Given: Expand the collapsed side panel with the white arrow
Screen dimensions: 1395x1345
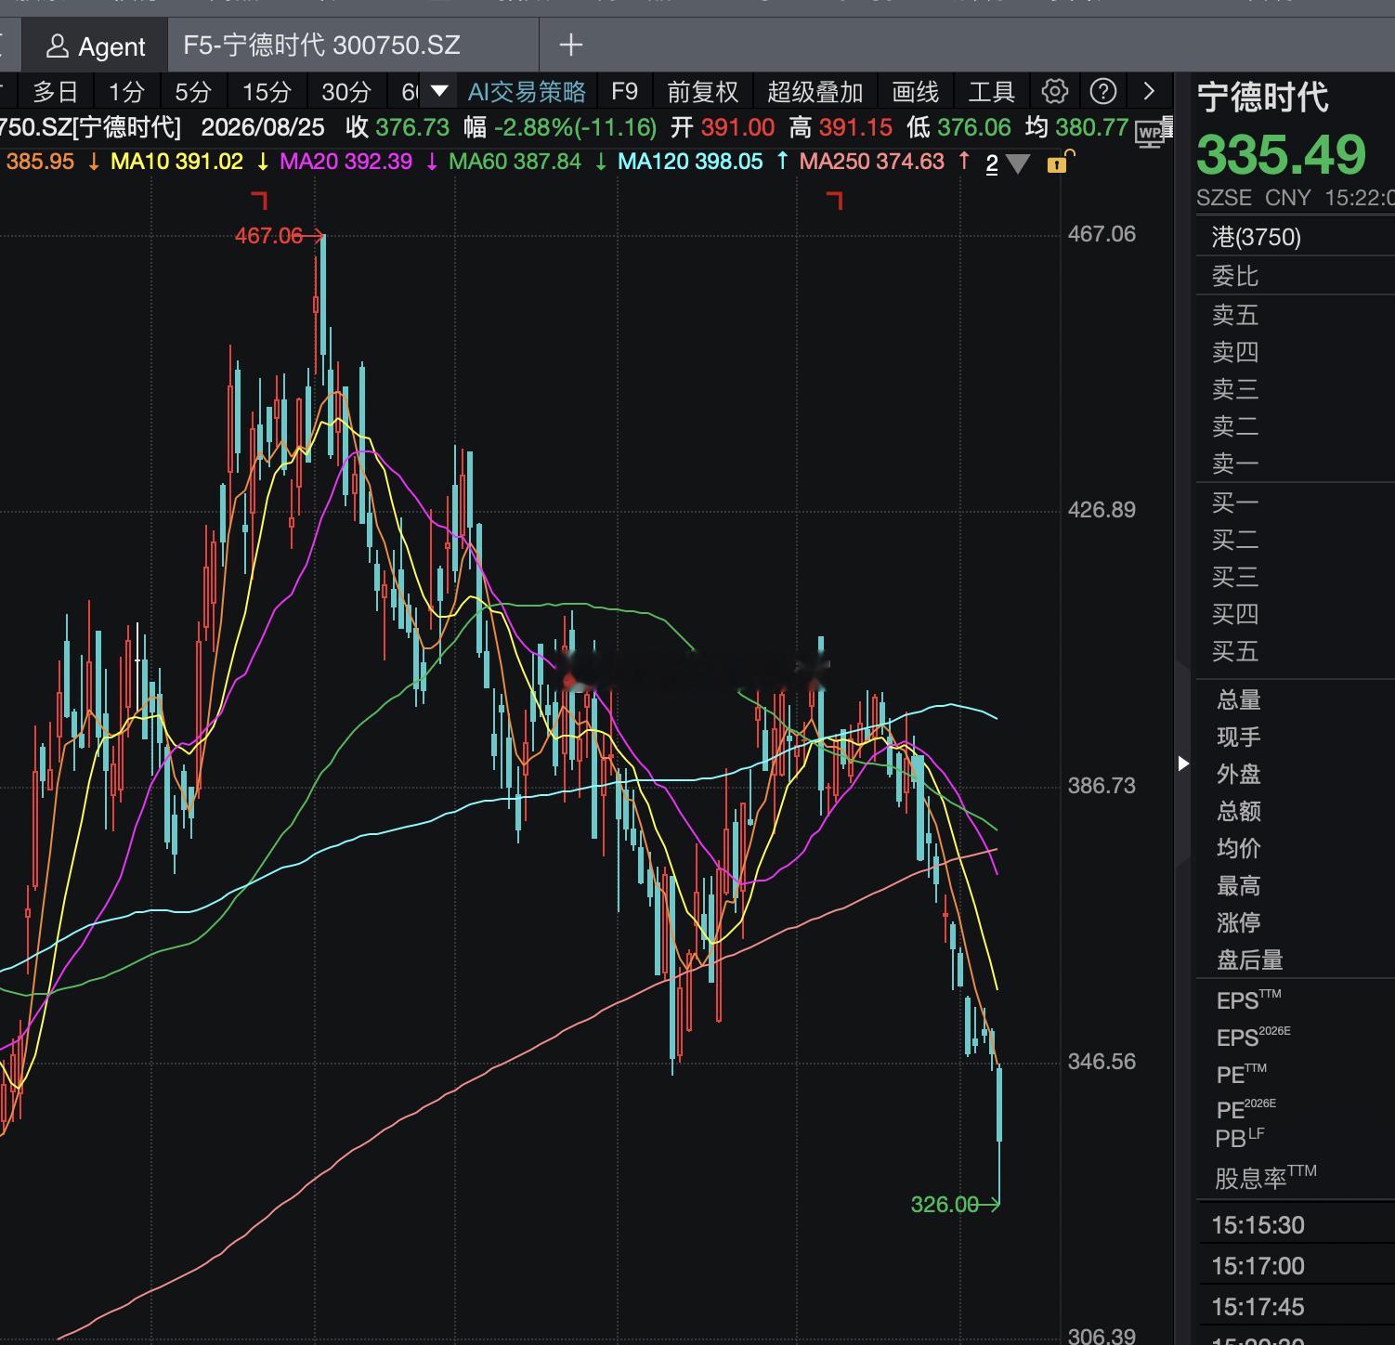Looking at the screenshot, I should click(x=1183, y=764).
